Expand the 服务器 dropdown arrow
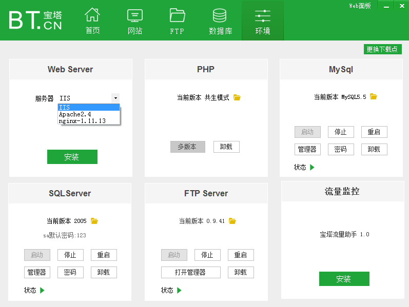The height and width of the screenshot is (307, 409). (115, 98)
